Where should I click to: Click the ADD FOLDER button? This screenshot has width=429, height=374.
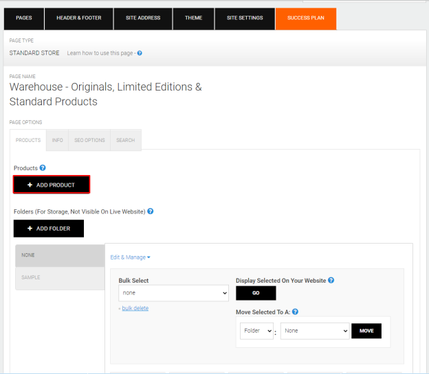(49, 229)
